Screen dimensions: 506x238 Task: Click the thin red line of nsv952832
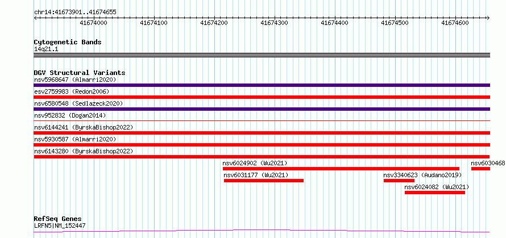pyautogui.click(x=262, y=120)
